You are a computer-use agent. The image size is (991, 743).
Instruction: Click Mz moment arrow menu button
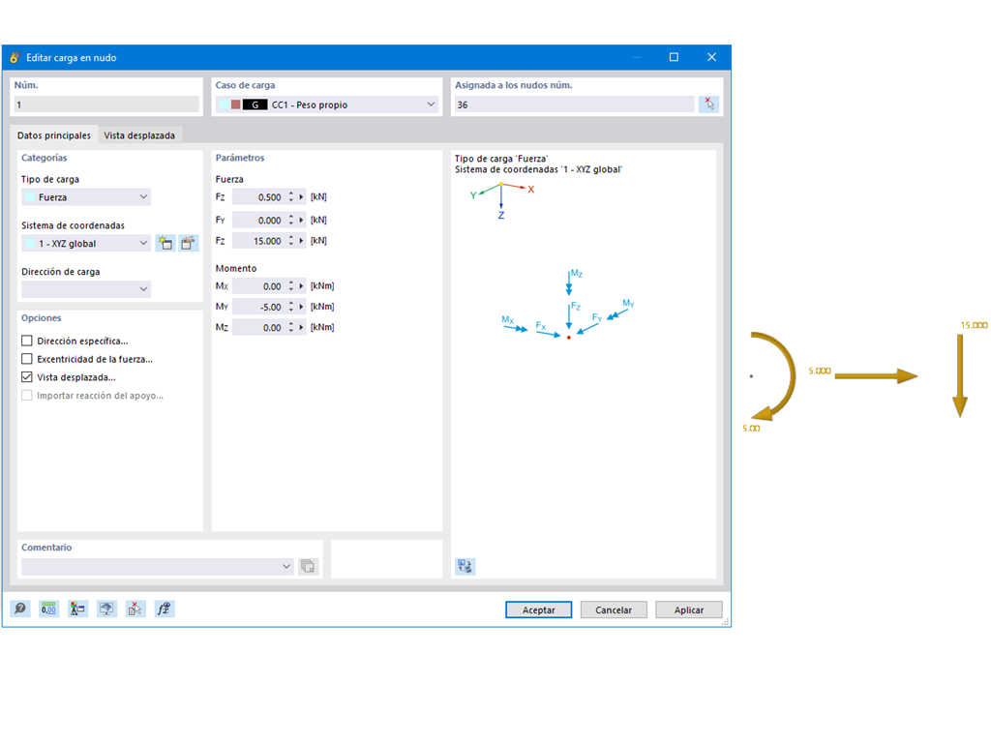pos(302,327)
